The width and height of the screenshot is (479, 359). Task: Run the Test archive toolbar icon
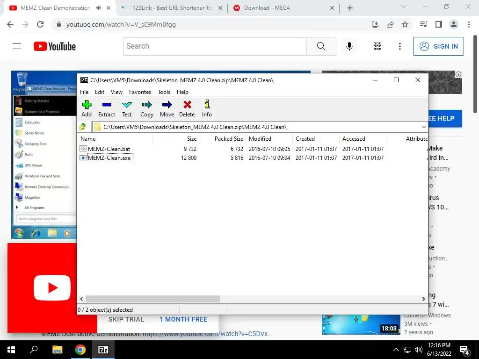127,108
